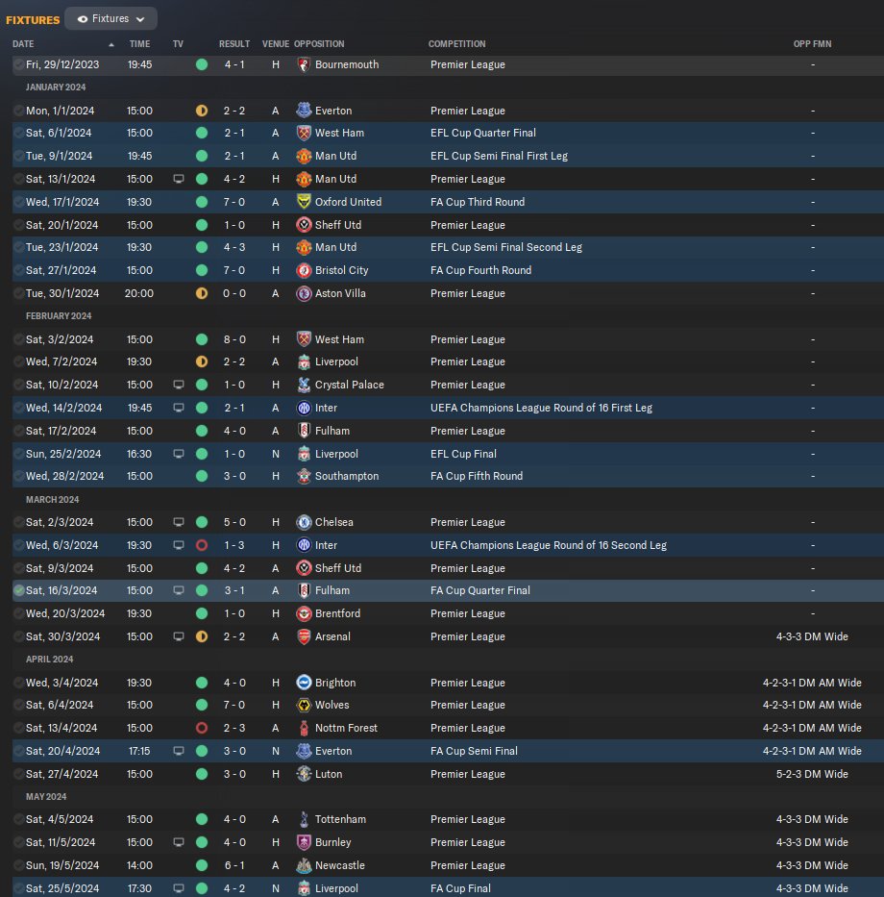Click 4-3-3 DM Wide formation on Arsenal row

click(812, 636)
